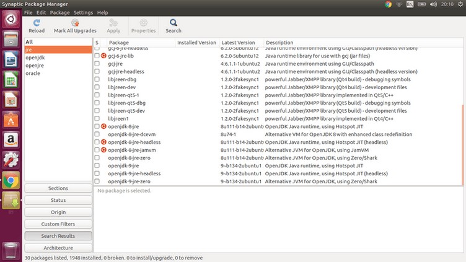Open the Search dialog icon

point(174,23)
